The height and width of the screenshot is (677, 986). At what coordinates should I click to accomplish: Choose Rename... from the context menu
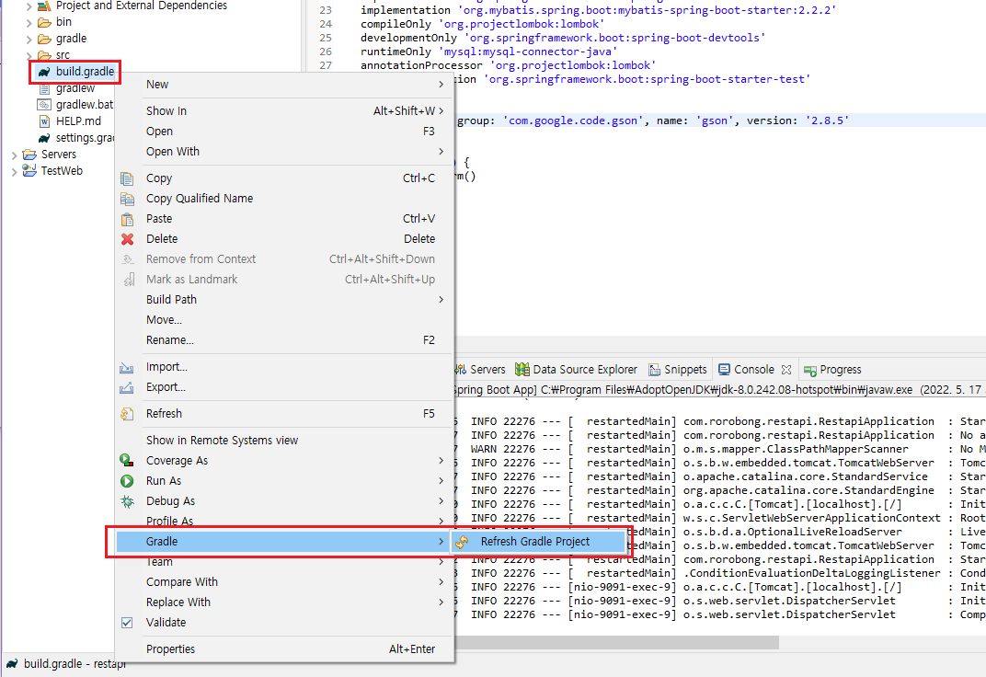(284, 340)
